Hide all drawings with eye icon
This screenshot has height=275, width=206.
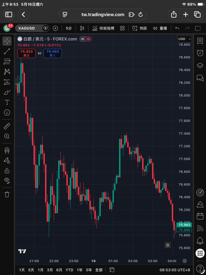tap(7, 181)
